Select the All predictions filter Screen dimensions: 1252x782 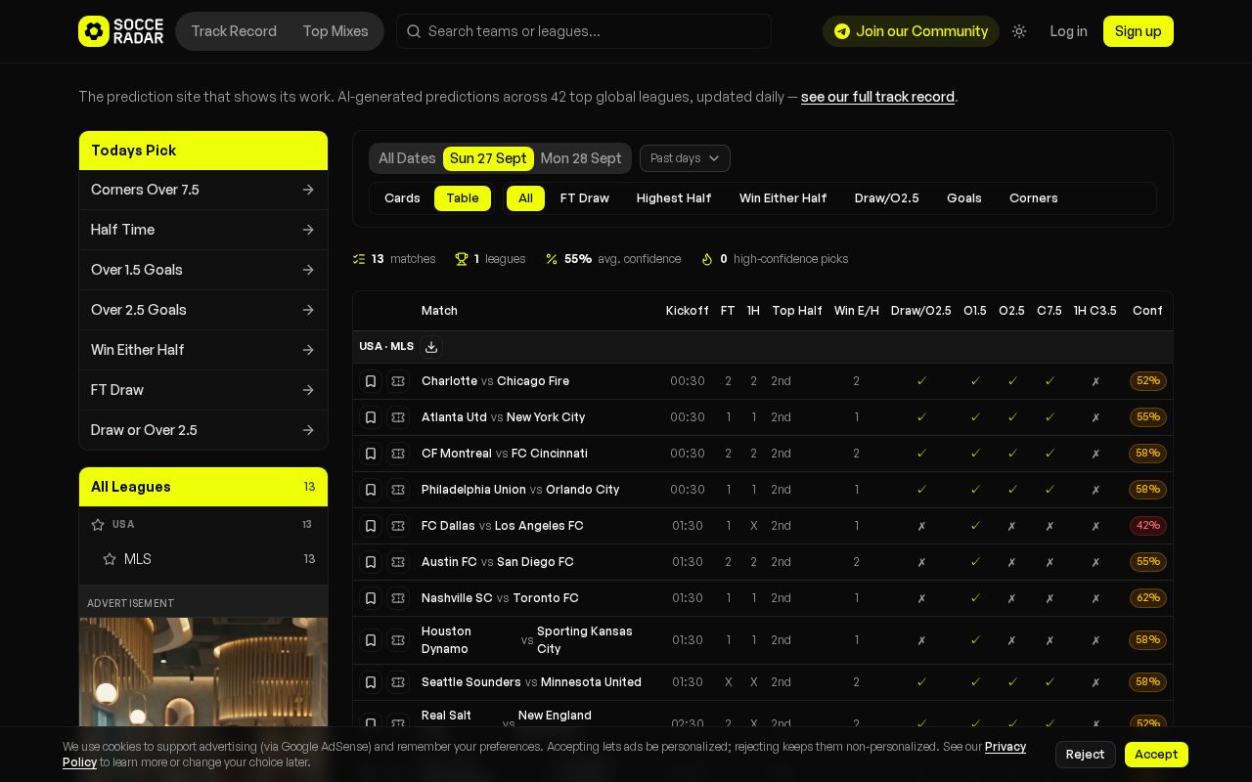pos(525,198)
